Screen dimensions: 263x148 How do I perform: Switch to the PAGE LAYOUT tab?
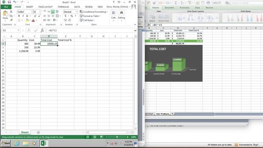click(x=46, y=7)
